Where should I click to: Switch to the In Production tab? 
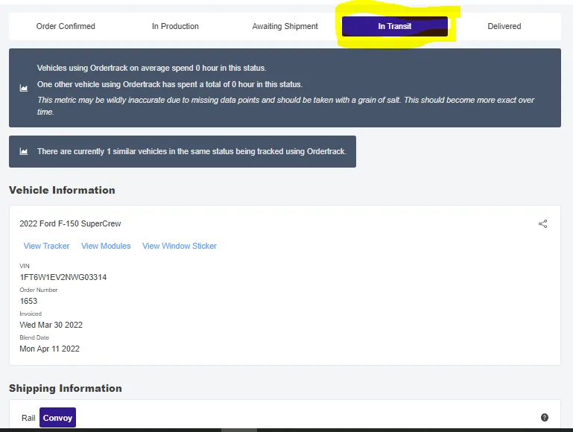pos(175,26)
